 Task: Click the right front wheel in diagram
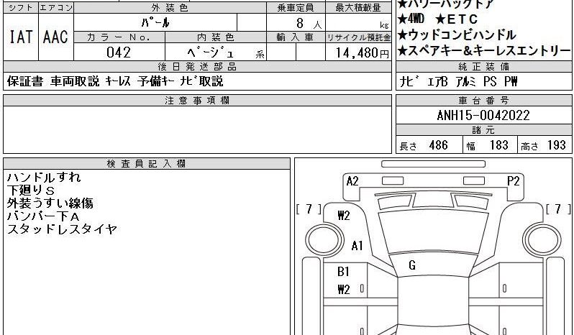pyautogui.click(x=542, y=240)
